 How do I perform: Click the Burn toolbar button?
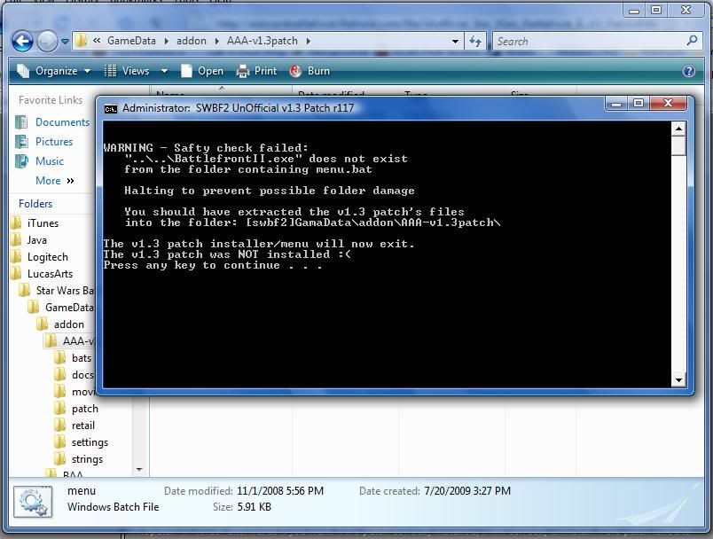click(309, 71)
